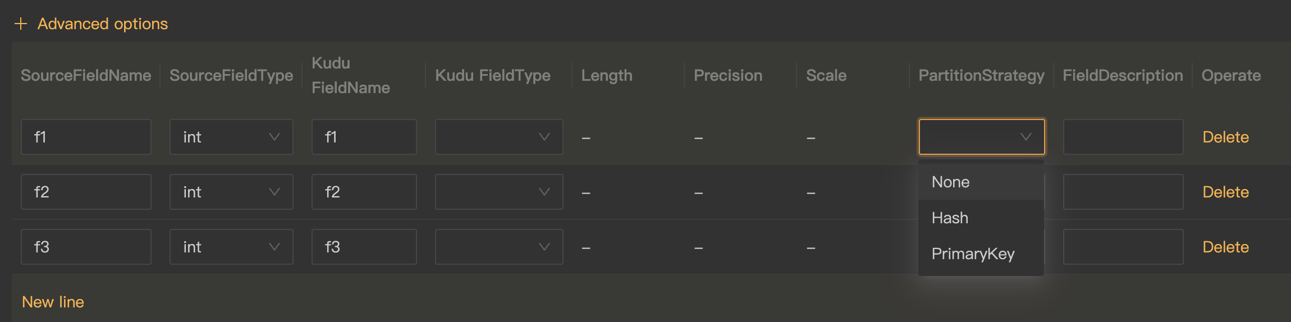
Task: Open Kudu FieldType dropdown for row f1
Action: click(x=498, y=137)
